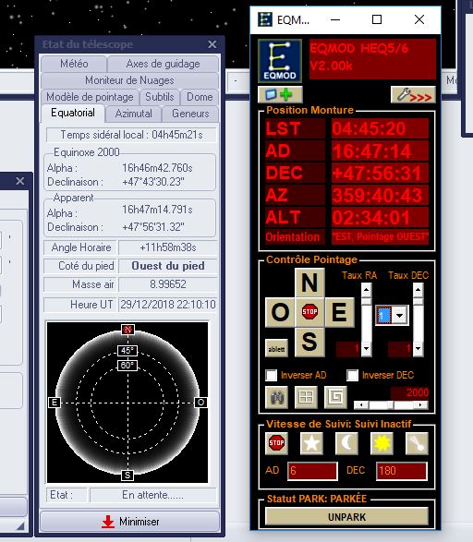Select the comet custom tracking icon
This screenshot has height=542, width=473.
pyautogui.click(x=417, y=443)
